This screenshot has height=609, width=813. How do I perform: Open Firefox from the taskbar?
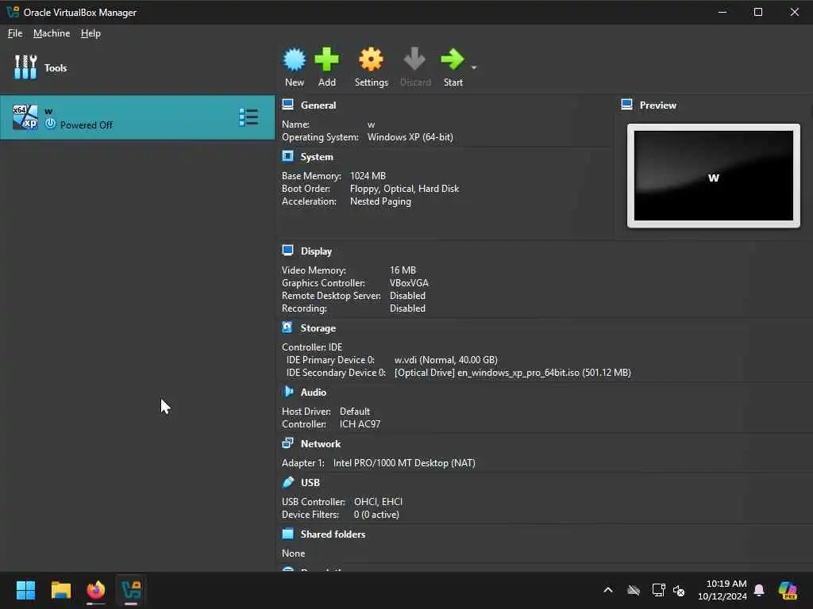click(96, 590)
